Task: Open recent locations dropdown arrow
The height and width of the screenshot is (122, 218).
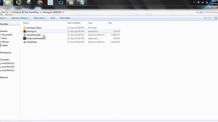Action: [4, 12]
